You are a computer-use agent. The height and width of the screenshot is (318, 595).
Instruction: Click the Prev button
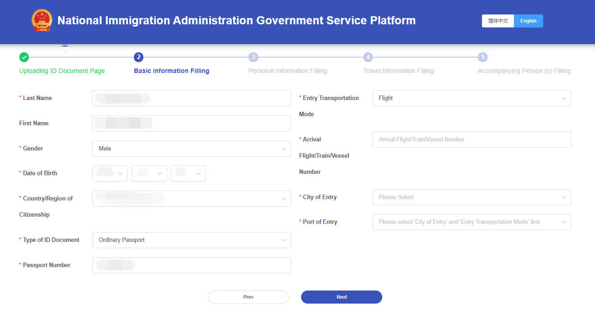point(248,297)
